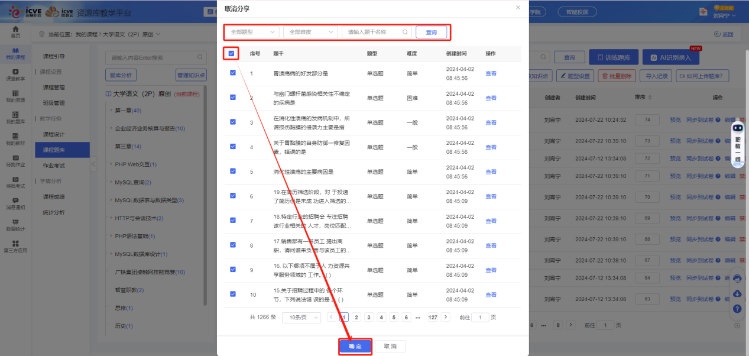Switch to 统计分析 menu item

[x=54, y=212]
